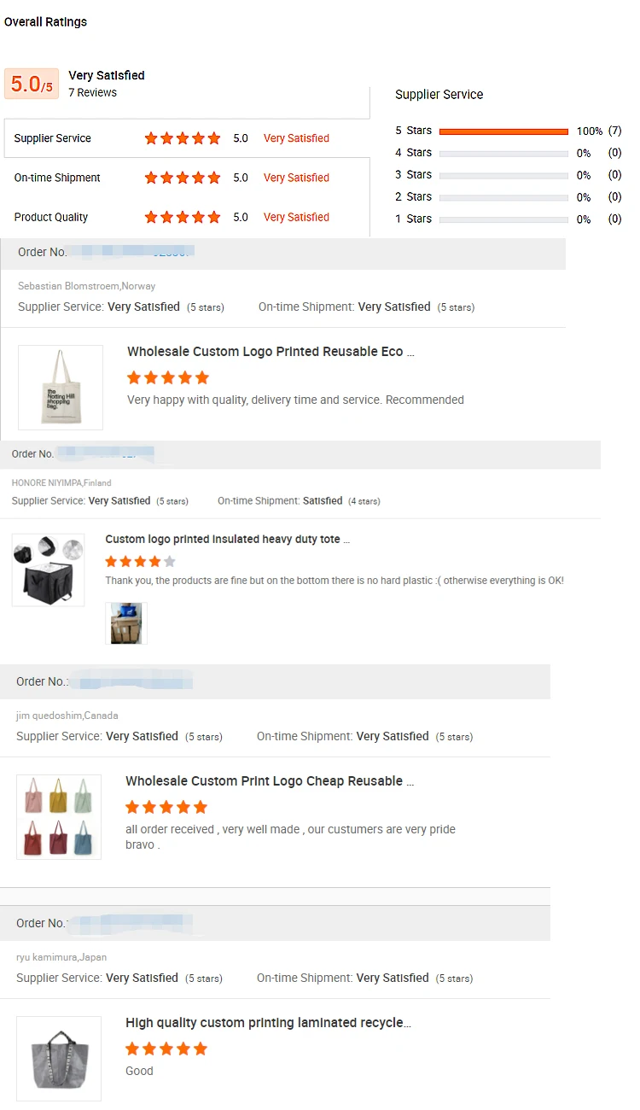
Task: Click the Supplier Service star rating icons
Action: (183, 138)
